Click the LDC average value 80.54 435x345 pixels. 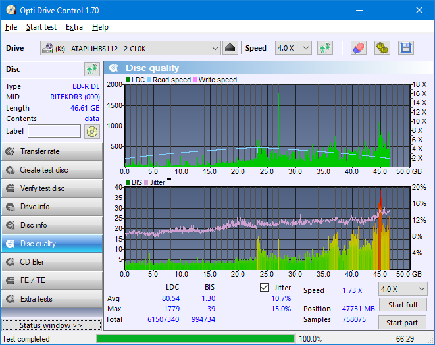click(x=171, y=298)
